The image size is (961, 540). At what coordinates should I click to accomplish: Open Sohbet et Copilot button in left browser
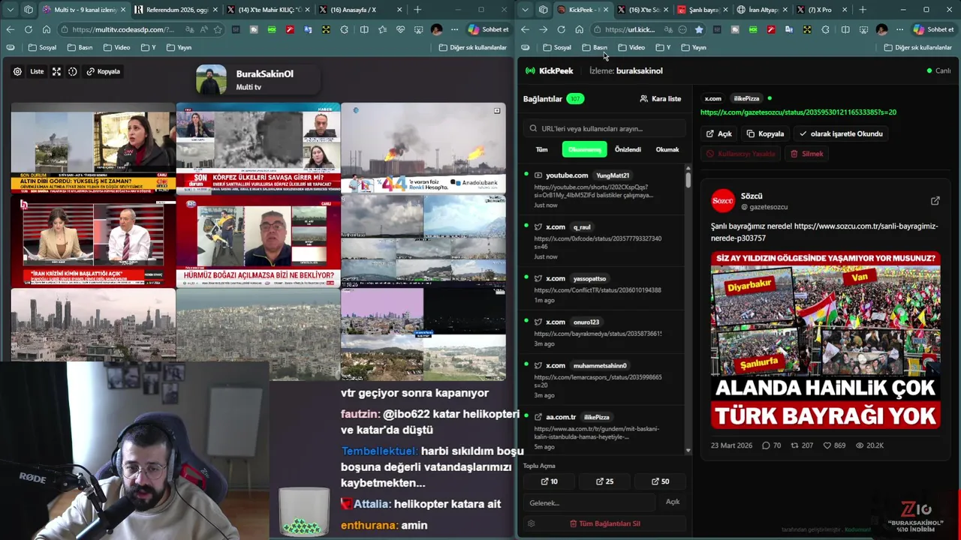click(488, 29)
